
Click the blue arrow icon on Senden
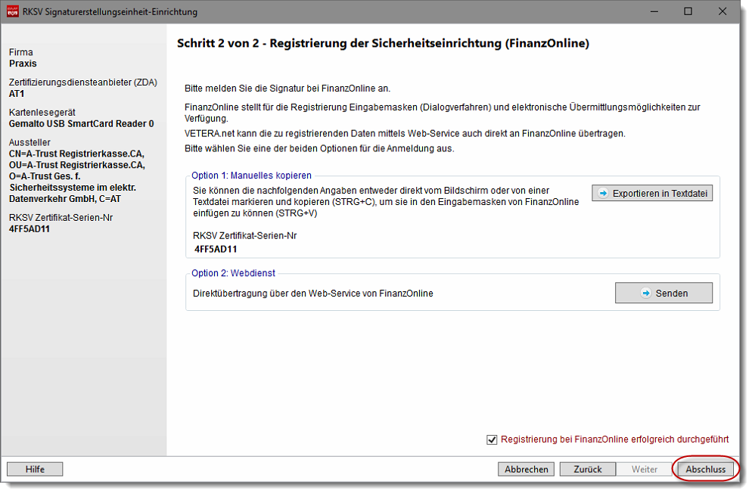(645, 293)
